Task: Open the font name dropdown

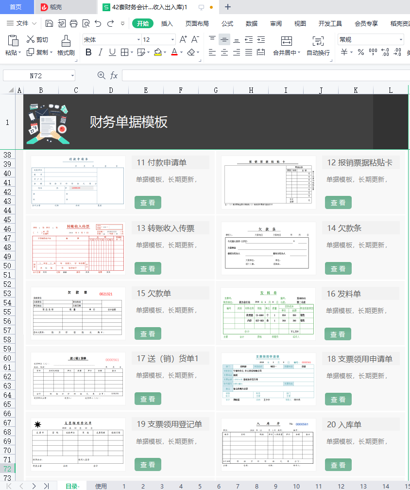Action: point(138,40)
